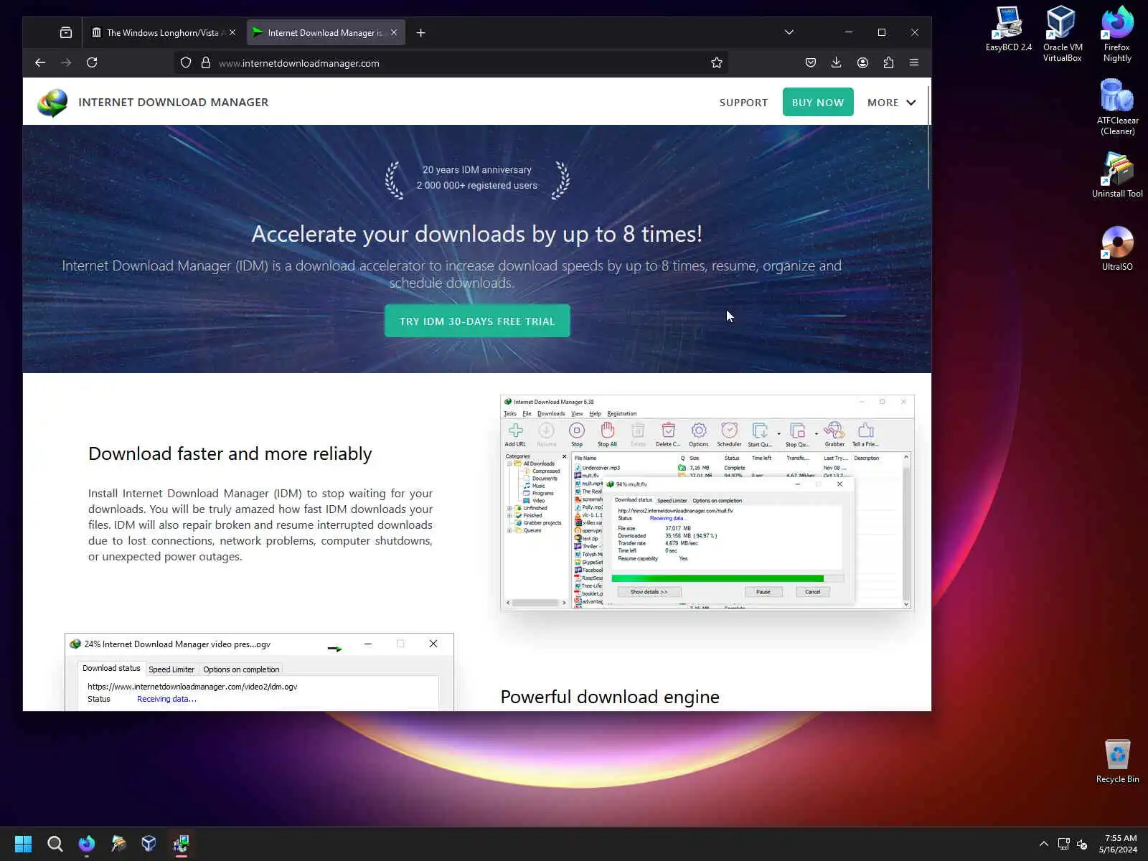Go back to the previous page
1148x861 pixels.
pyautogui.click(x=40, y=63)
